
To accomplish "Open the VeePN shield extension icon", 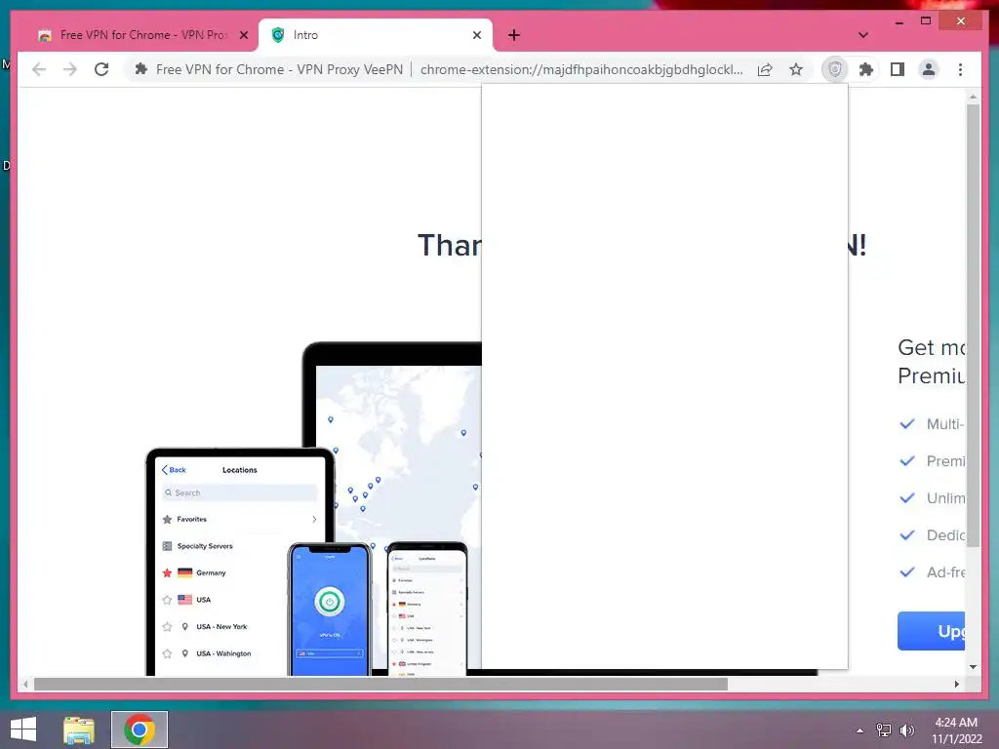I will tap(835, 69).
